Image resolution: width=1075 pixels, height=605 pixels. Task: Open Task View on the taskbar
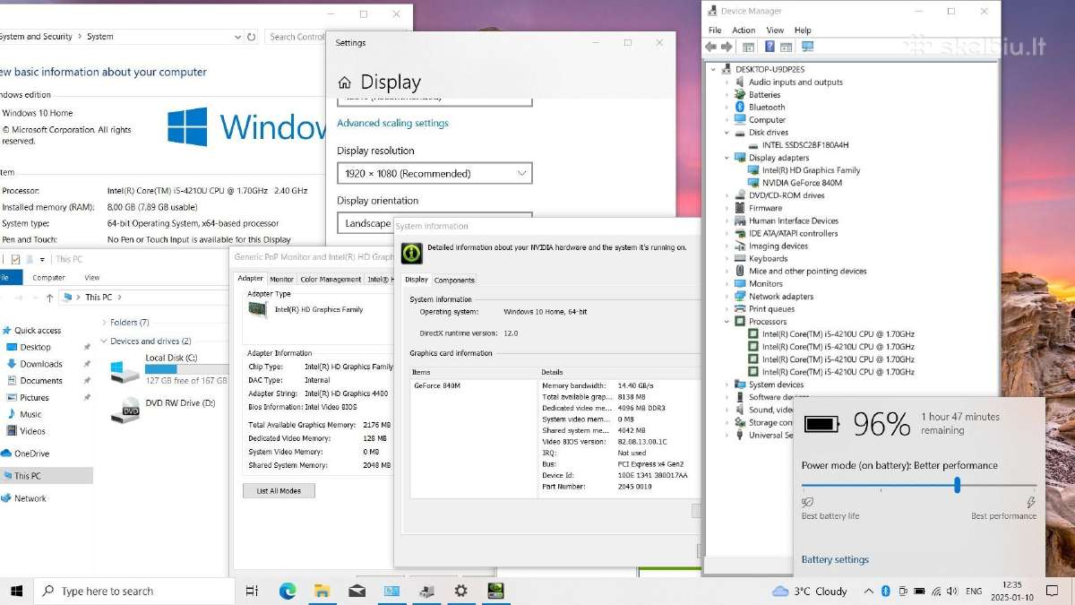[x=252, y=591]
